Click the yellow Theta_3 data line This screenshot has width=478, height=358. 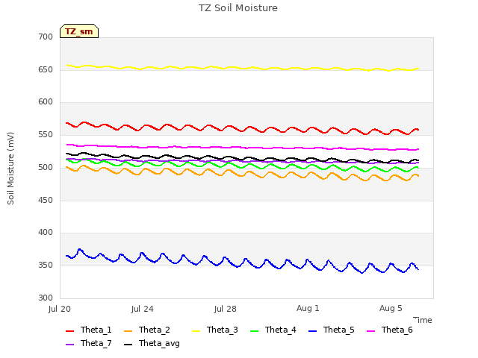click(243, 68)
